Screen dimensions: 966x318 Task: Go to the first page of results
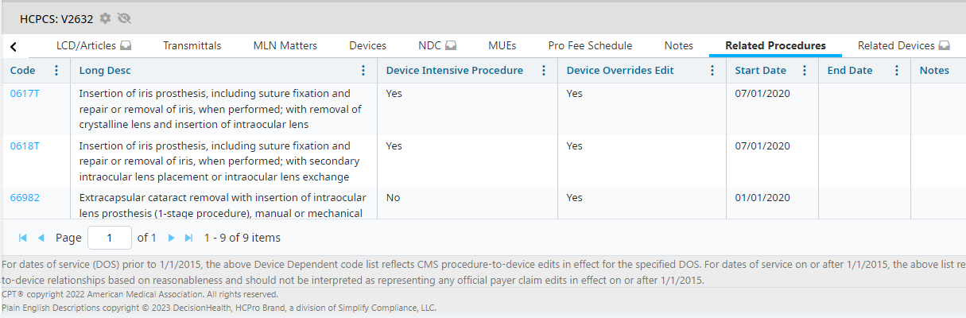tap(23, 238)
